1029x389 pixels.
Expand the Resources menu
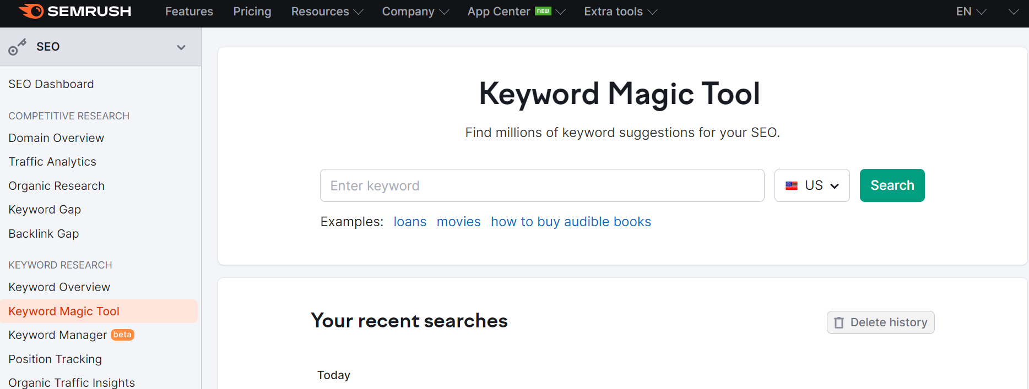327,12
